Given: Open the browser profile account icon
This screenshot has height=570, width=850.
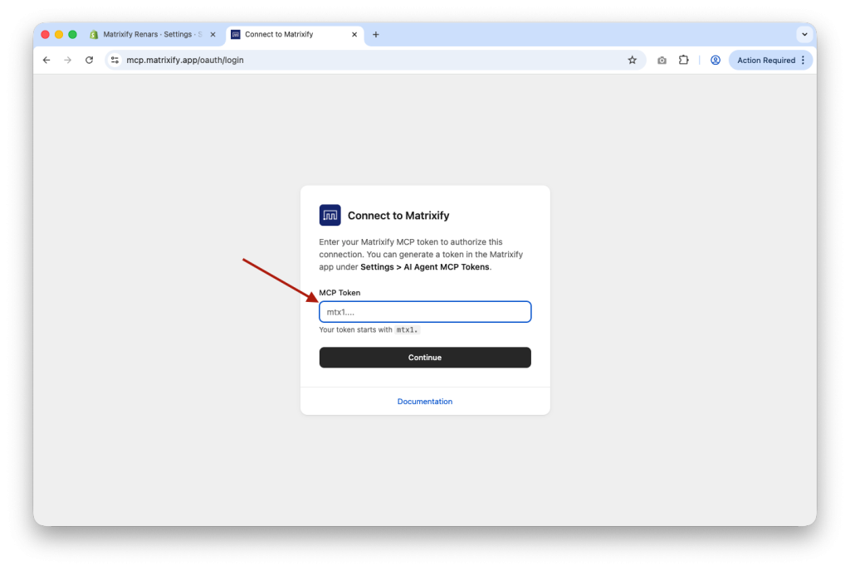Looking at the screenshot, I should 716,60.
